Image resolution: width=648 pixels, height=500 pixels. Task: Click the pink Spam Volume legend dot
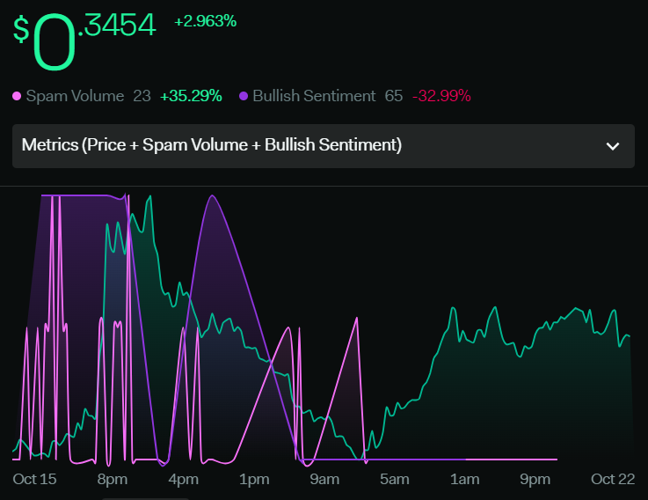pyautogui.click(x=17, y=97)
